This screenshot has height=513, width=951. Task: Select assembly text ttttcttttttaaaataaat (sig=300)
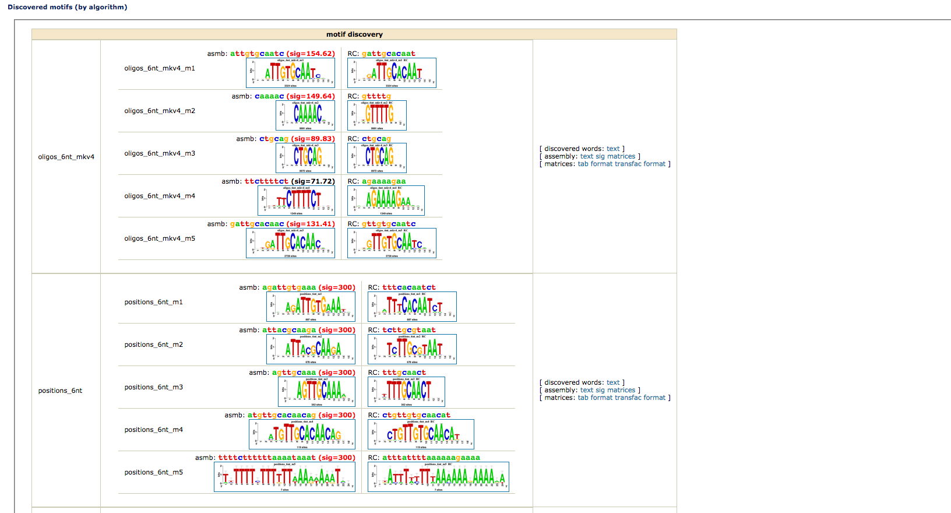287,458
